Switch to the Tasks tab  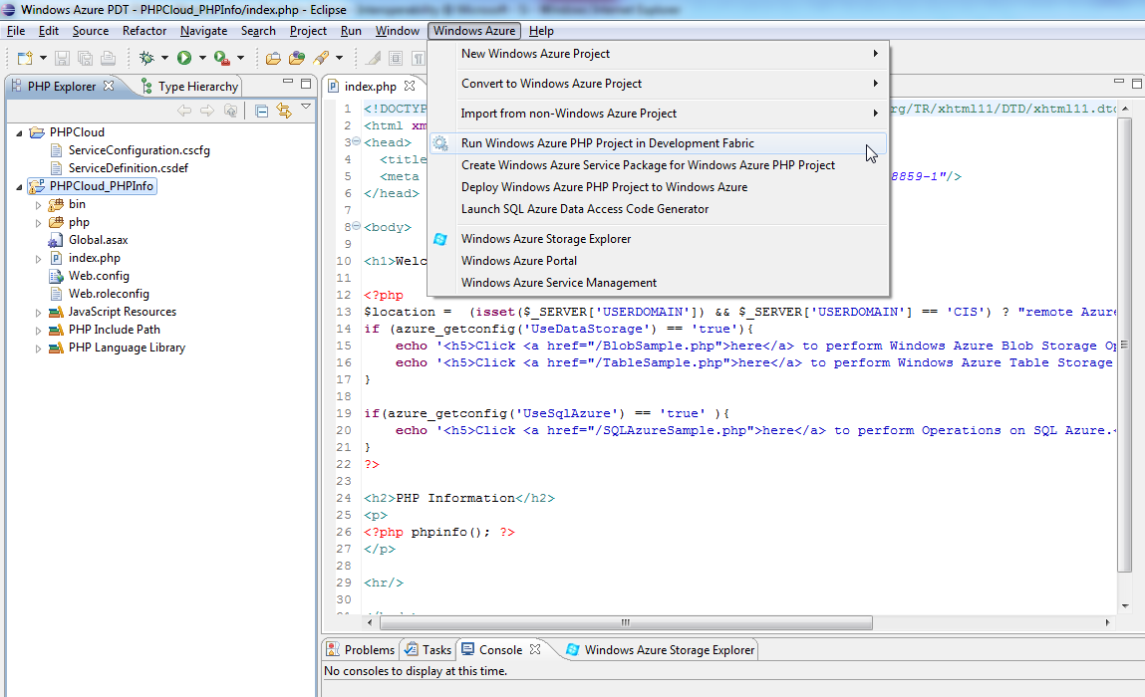click(429, 649)
